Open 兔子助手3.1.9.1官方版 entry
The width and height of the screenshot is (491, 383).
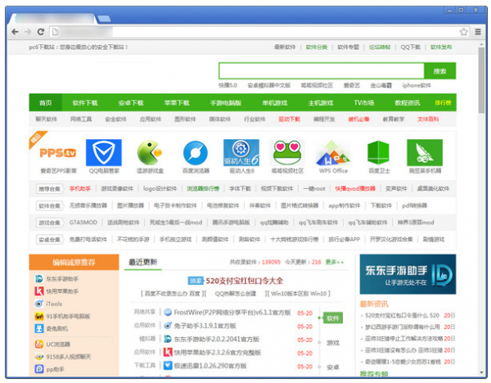[205, 326]
